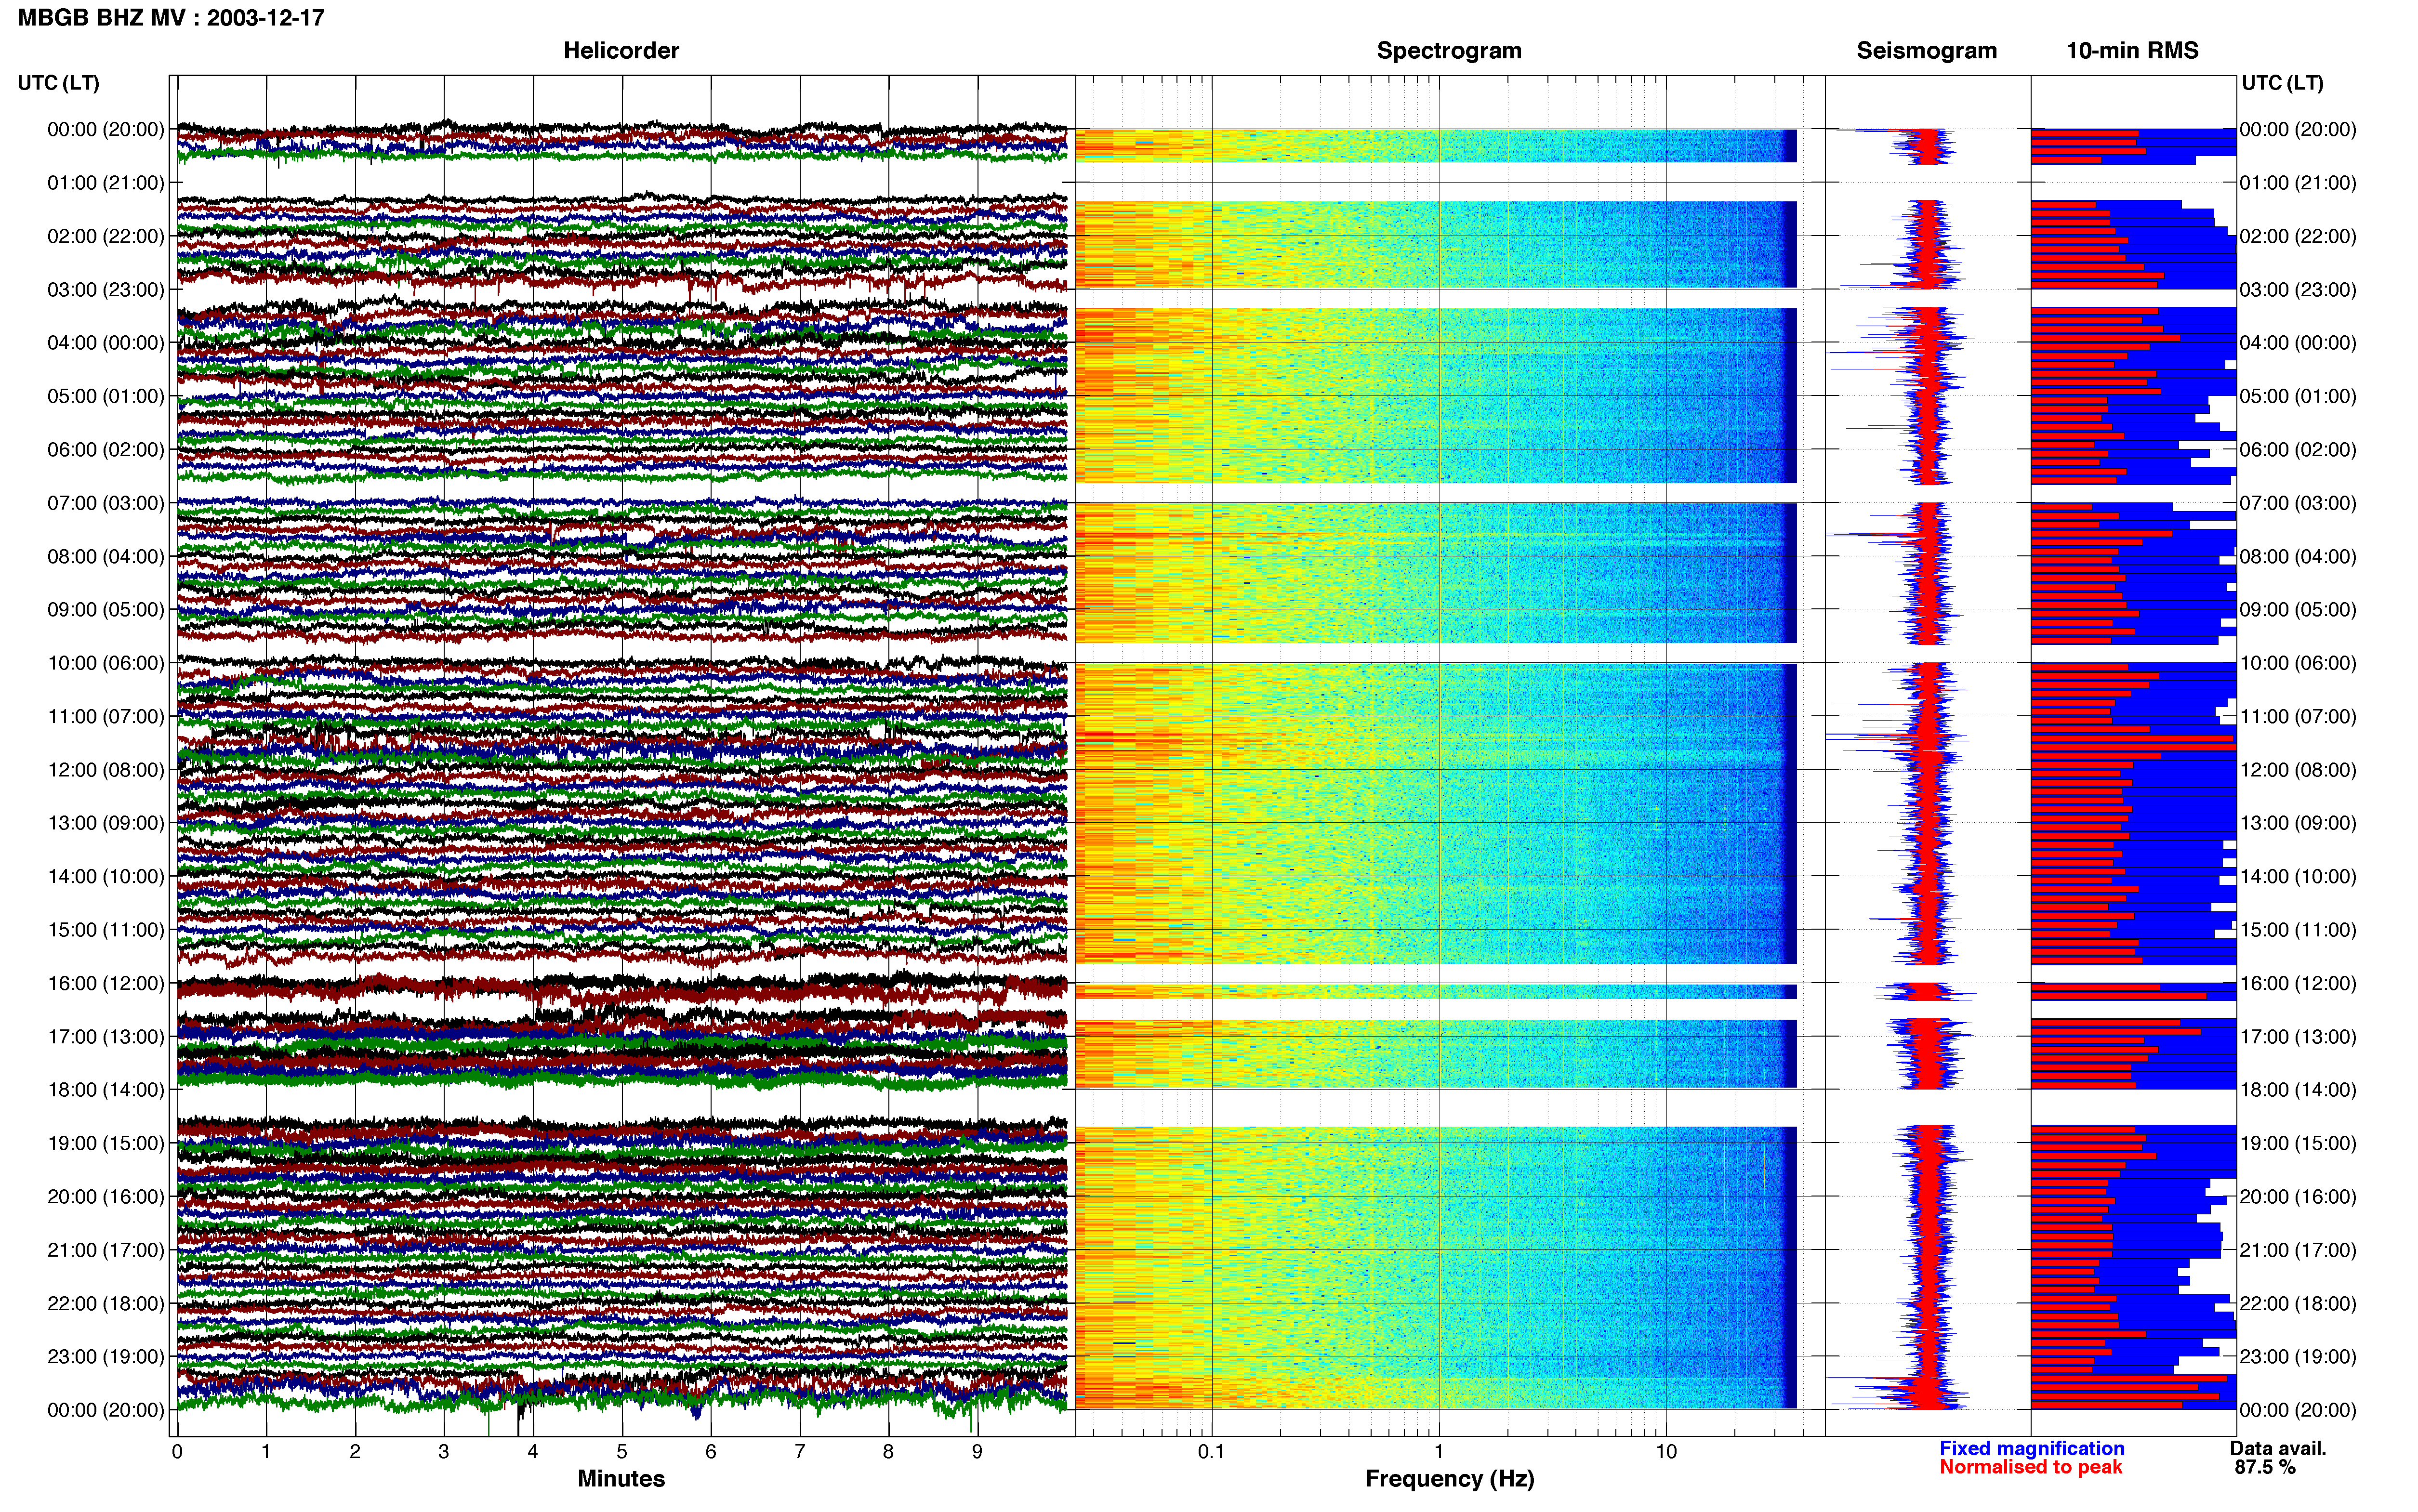Click the right '14:00 (10:00)' time label

2298,877
